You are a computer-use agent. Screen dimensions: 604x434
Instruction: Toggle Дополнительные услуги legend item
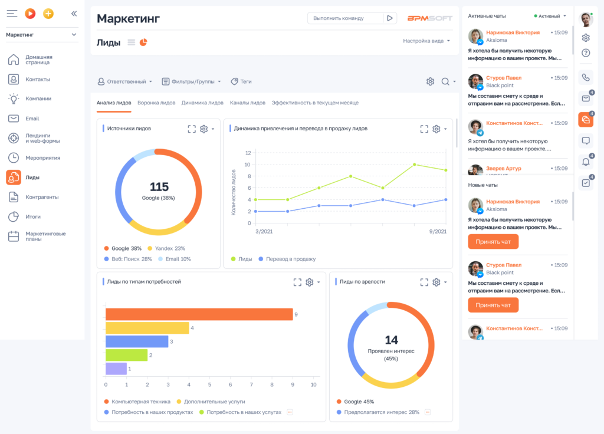(211, 402)
